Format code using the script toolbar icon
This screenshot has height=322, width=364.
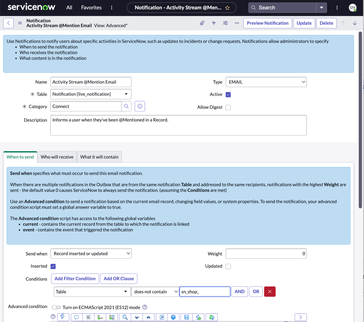click(89, 317)
